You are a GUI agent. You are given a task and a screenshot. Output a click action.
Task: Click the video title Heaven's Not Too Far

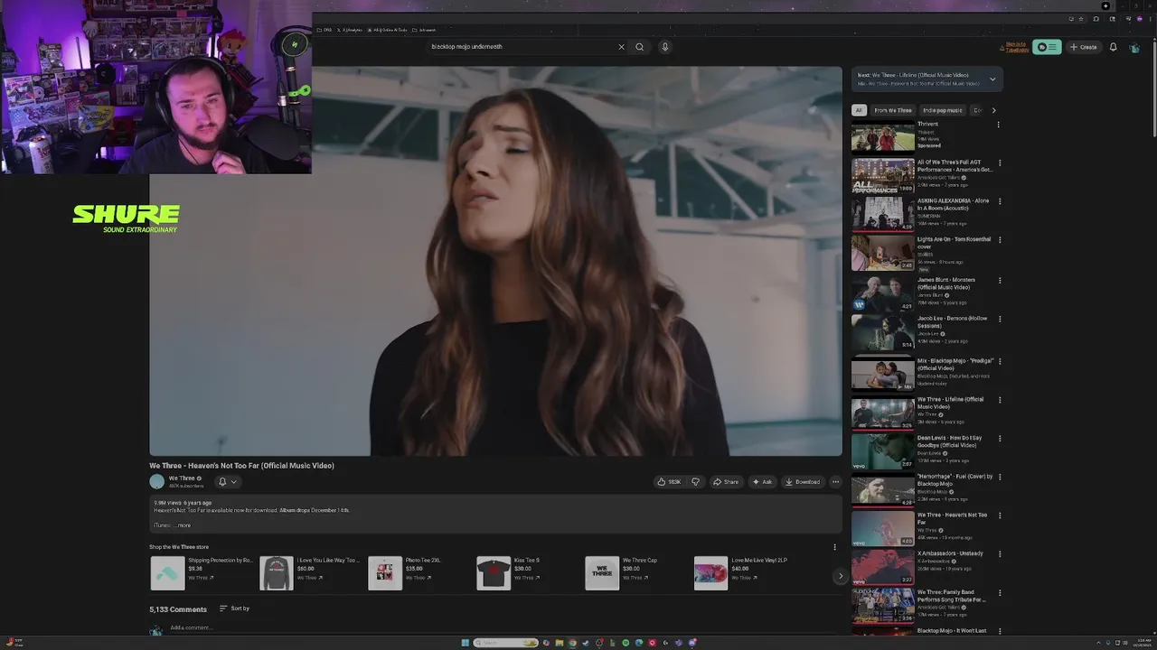[242, 466]
